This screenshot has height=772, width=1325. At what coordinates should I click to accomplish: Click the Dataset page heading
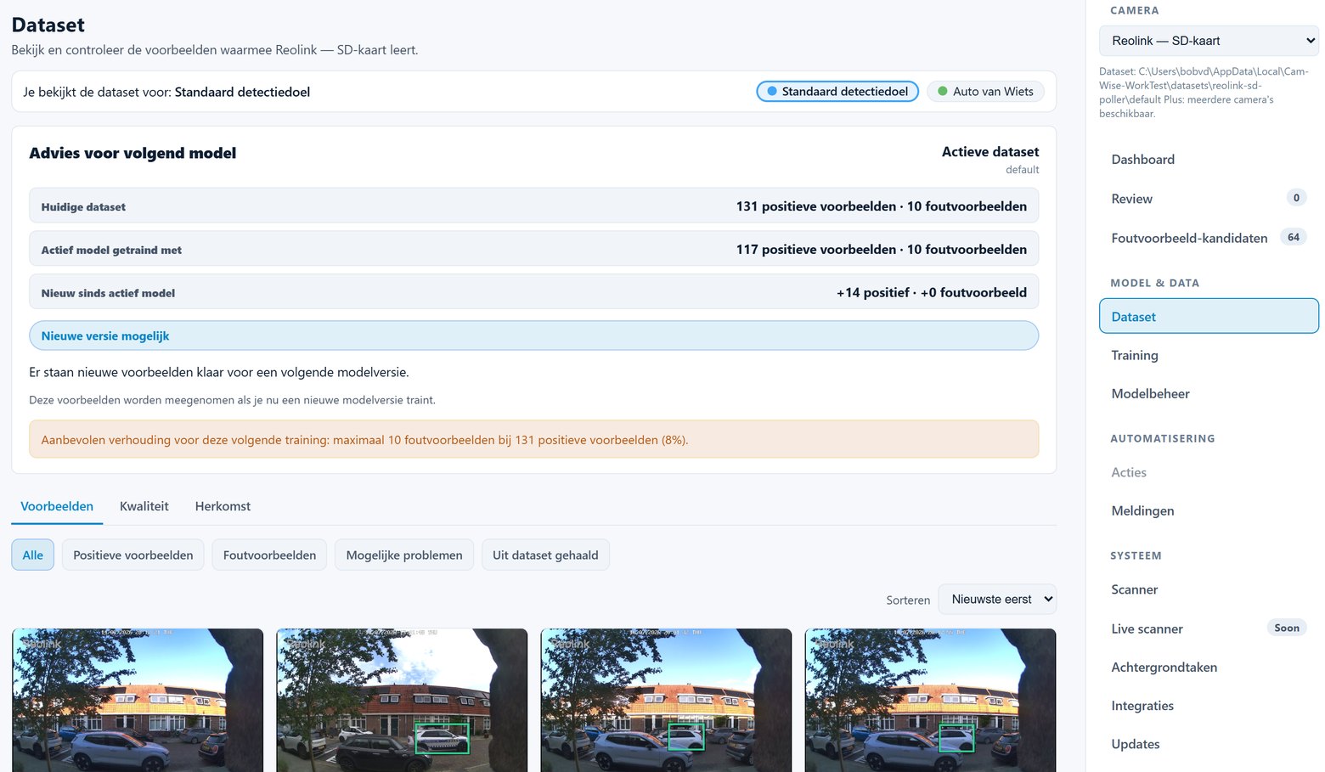[x=48, y=25]
